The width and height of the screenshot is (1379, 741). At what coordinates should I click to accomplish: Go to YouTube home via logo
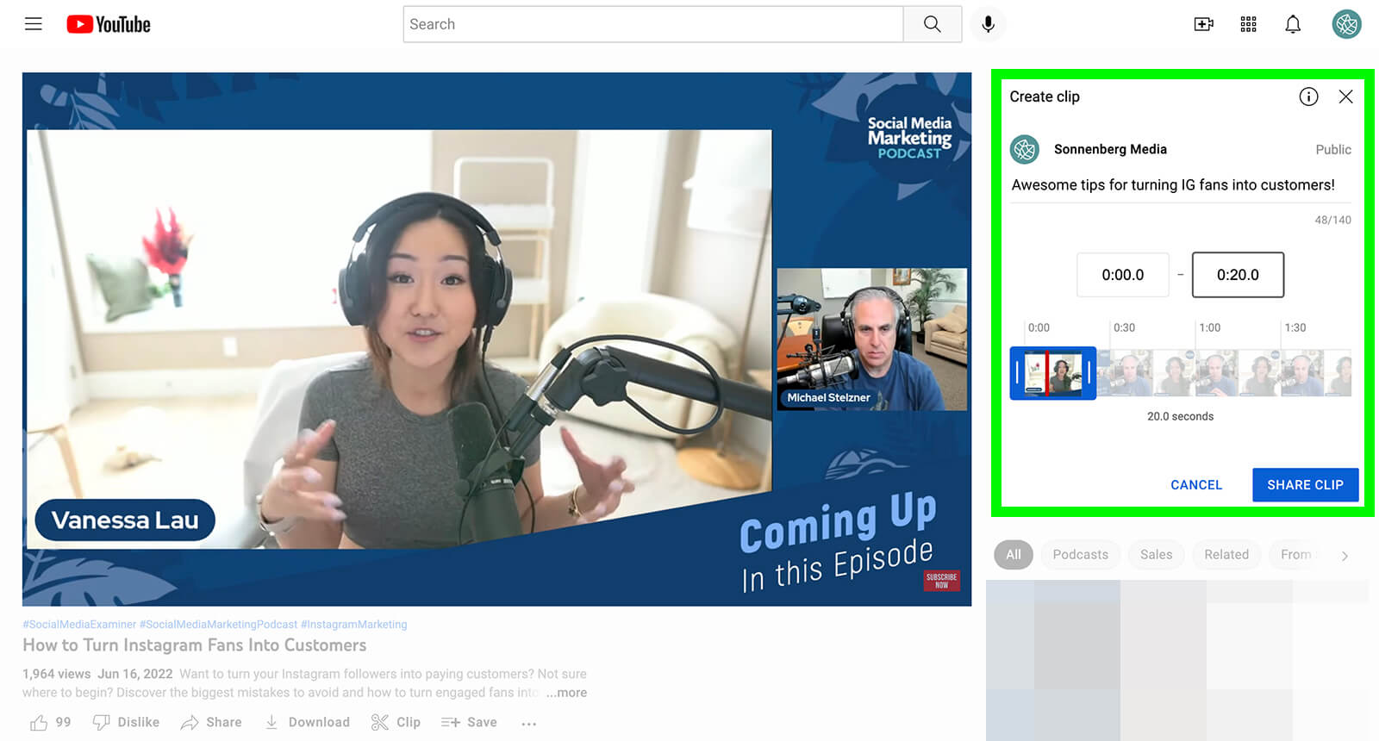pos(109,24)
